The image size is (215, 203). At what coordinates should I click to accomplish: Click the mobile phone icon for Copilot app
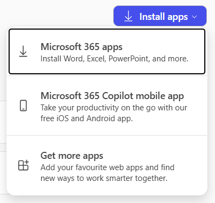(23, 106)
